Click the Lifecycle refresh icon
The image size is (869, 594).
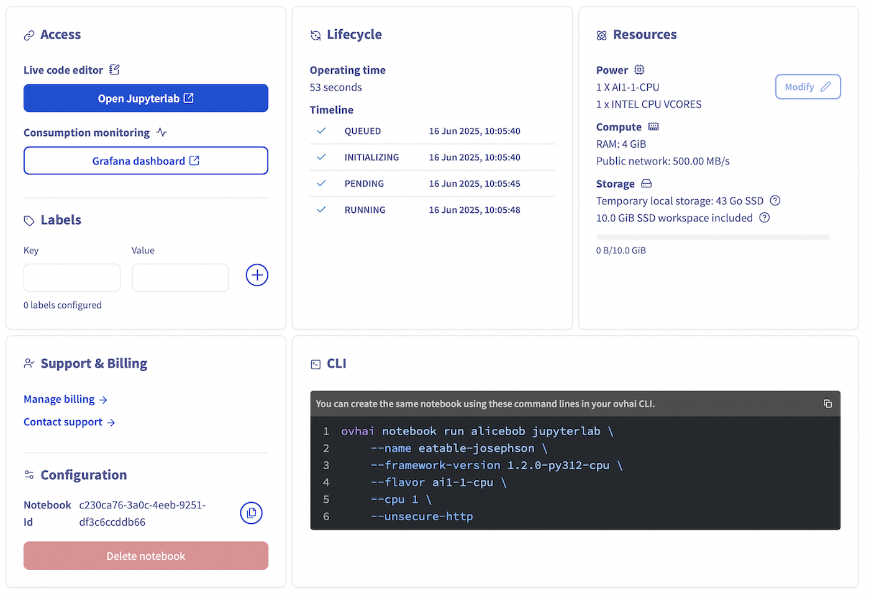315,35
